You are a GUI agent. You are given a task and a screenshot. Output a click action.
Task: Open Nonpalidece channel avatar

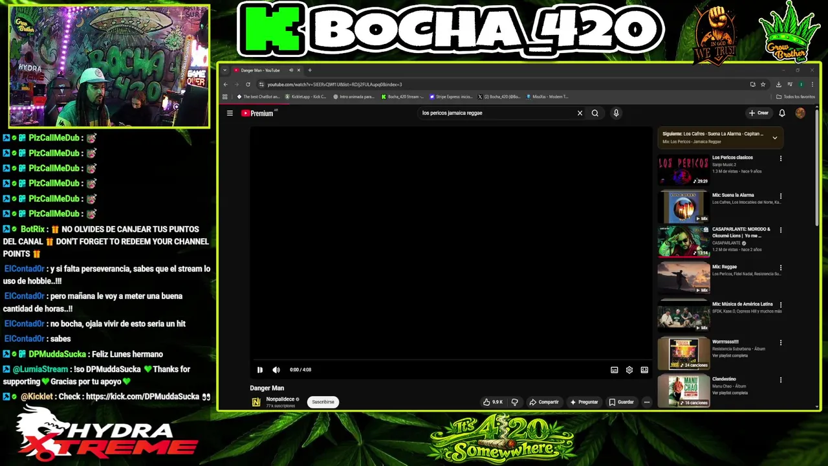coord(256,402)
